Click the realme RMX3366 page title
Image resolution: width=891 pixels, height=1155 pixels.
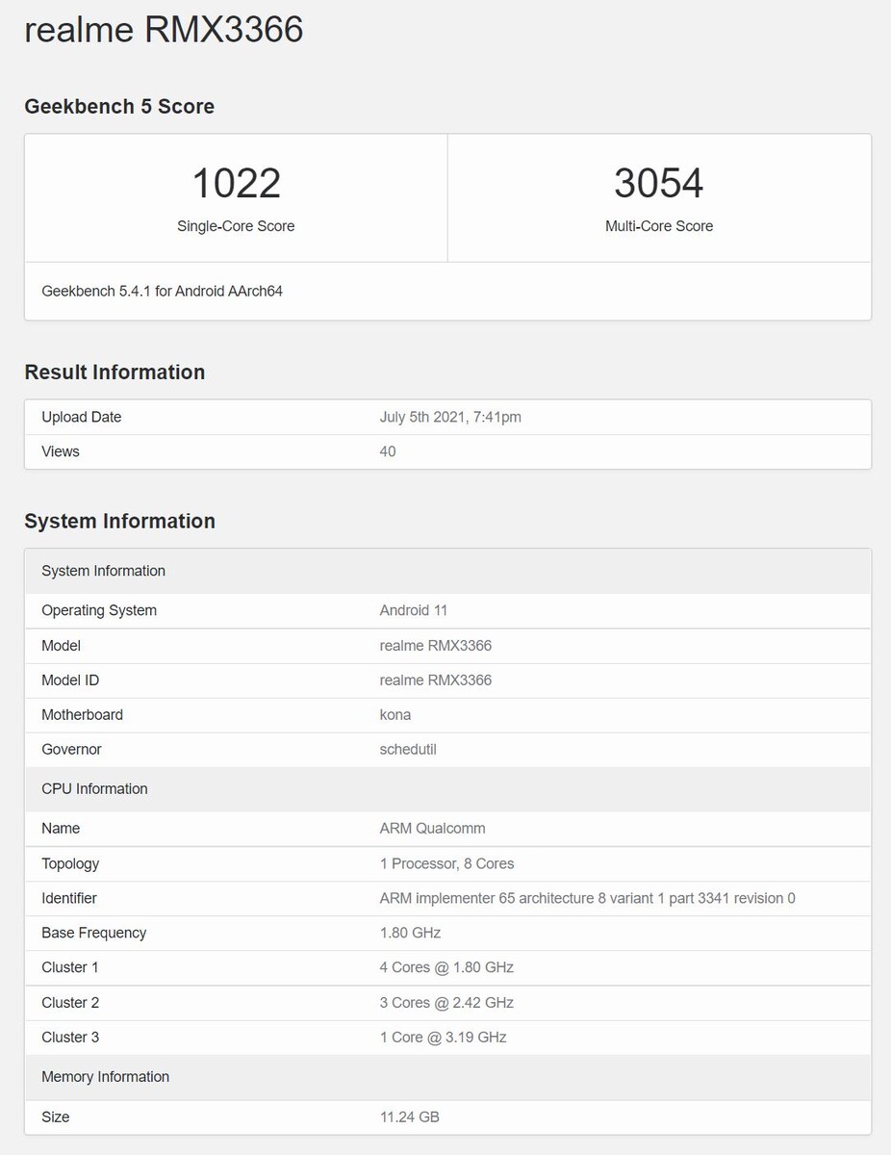click(x=164, y=30)
